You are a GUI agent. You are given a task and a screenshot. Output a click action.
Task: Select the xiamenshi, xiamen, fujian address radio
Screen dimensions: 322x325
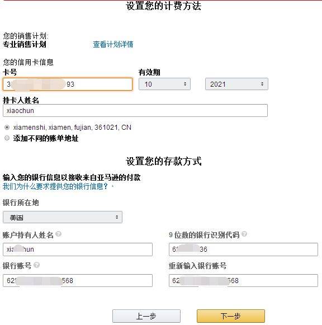[x=7, y=128]
